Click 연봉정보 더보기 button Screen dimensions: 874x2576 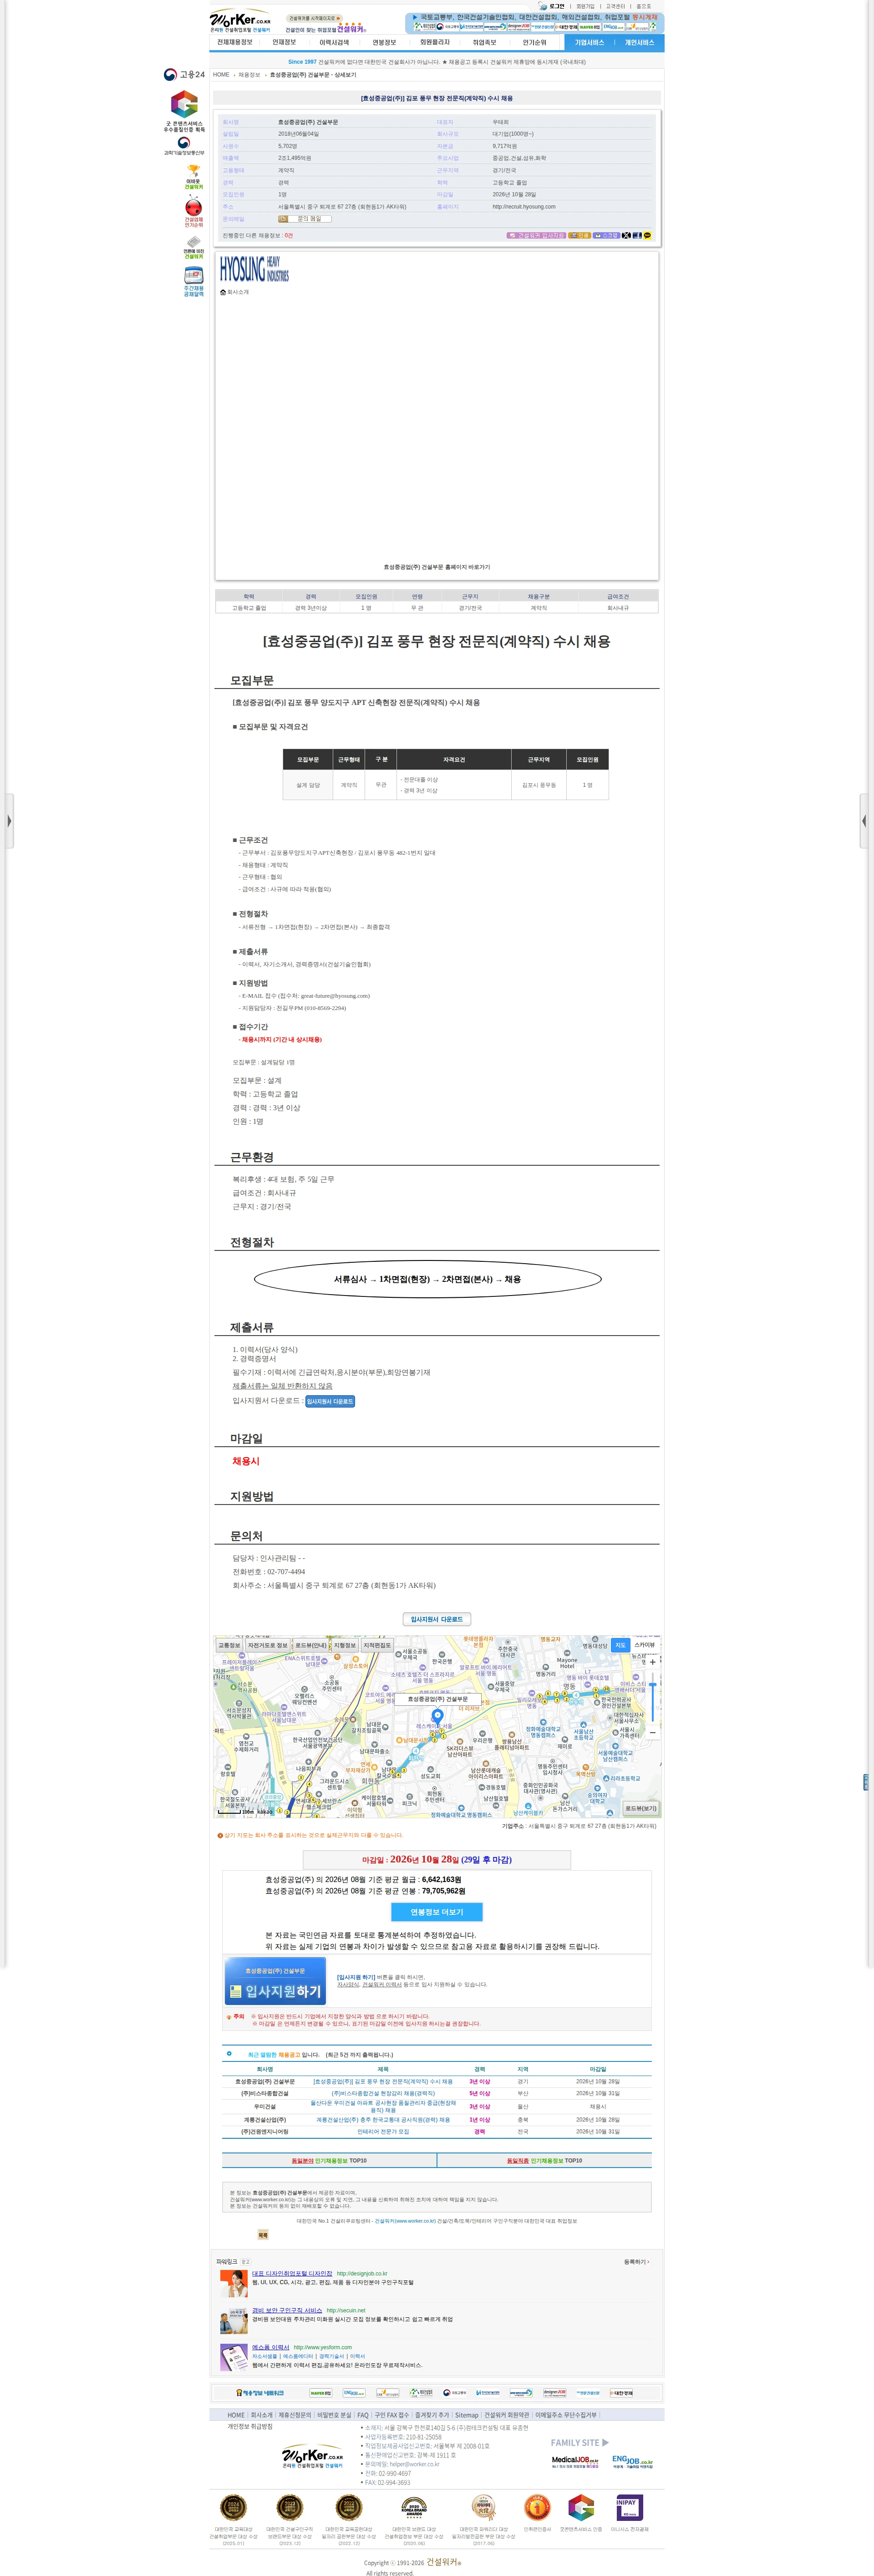pyautogui.click(x=437, y=1911)
